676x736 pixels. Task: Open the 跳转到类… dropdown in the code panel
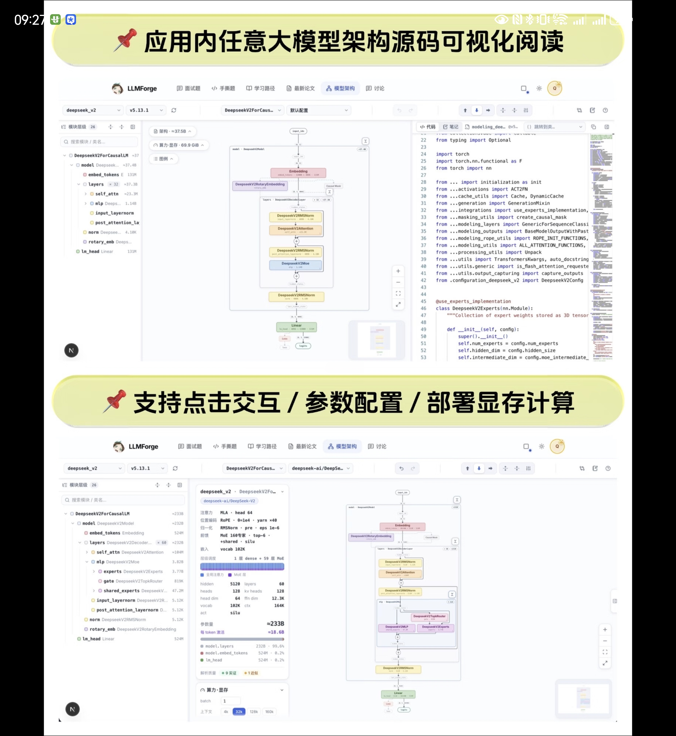(554, 127)
